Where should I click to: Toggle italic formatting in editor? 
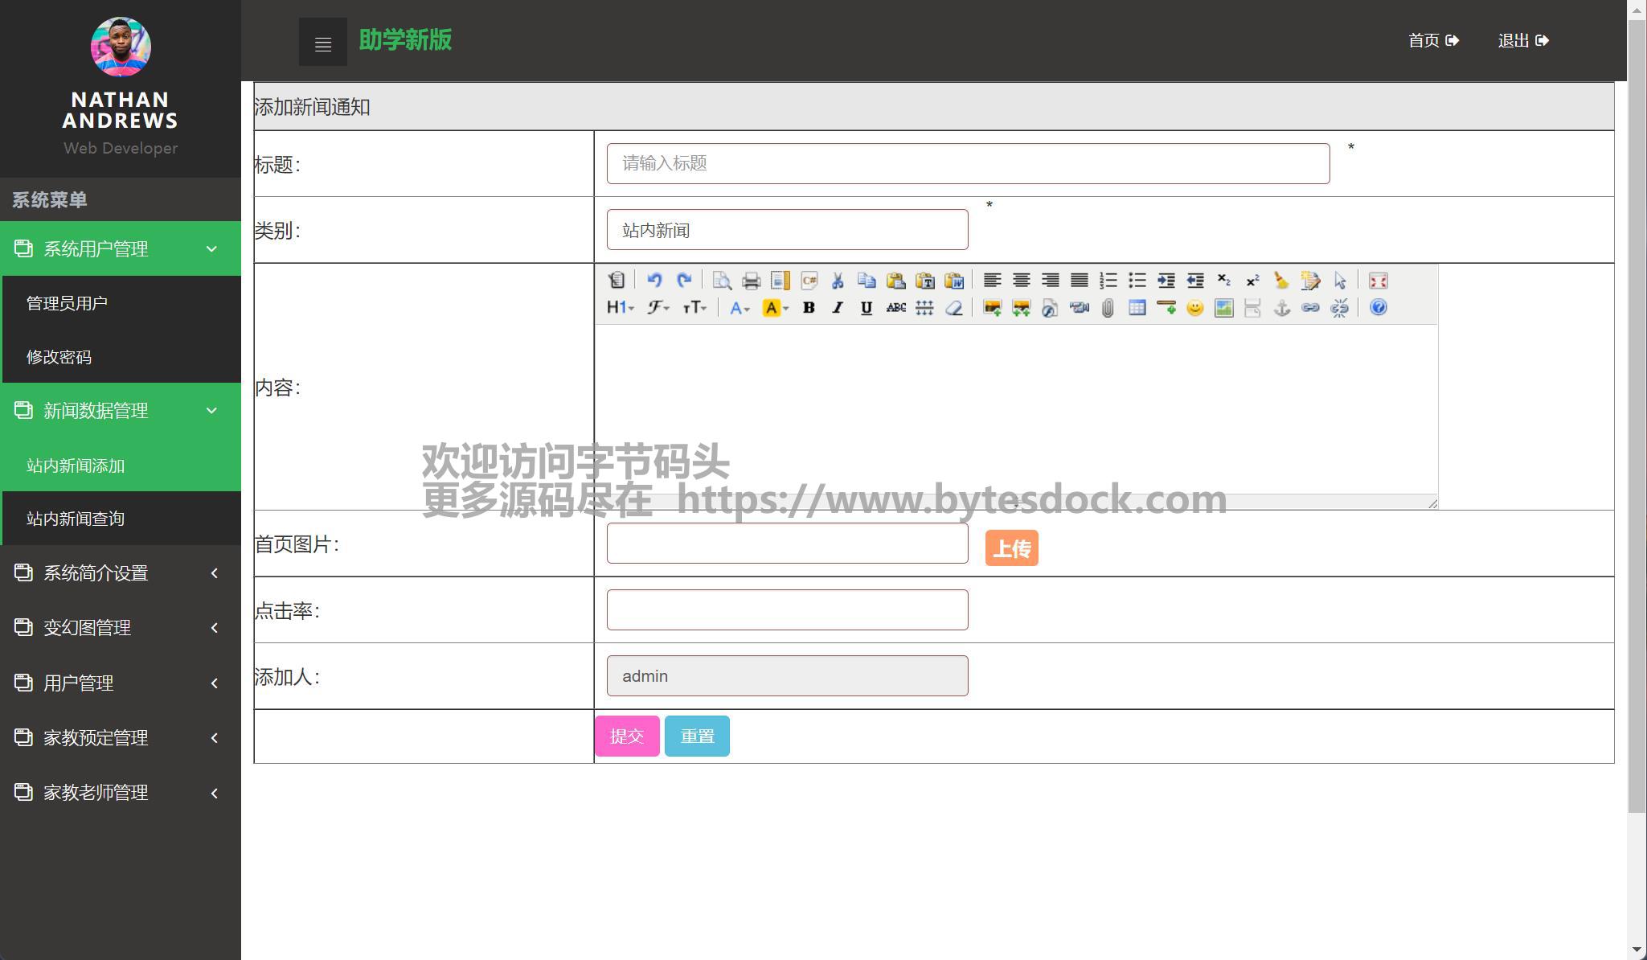(838, 307)
